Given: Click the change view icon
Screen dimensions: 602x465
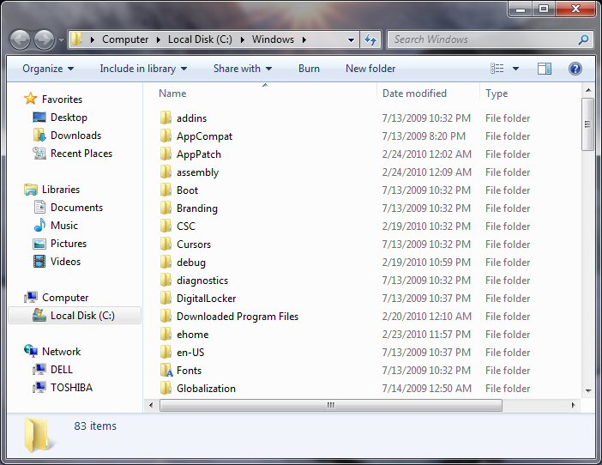Looking at the screenshot, I should [x=497, y=69].
